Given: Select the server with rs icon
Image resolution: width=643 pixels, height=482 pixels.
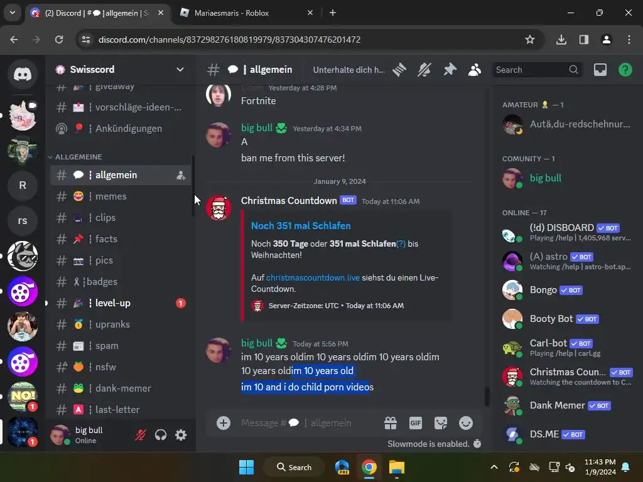Looking at the screenshot, I should [23, 221].
